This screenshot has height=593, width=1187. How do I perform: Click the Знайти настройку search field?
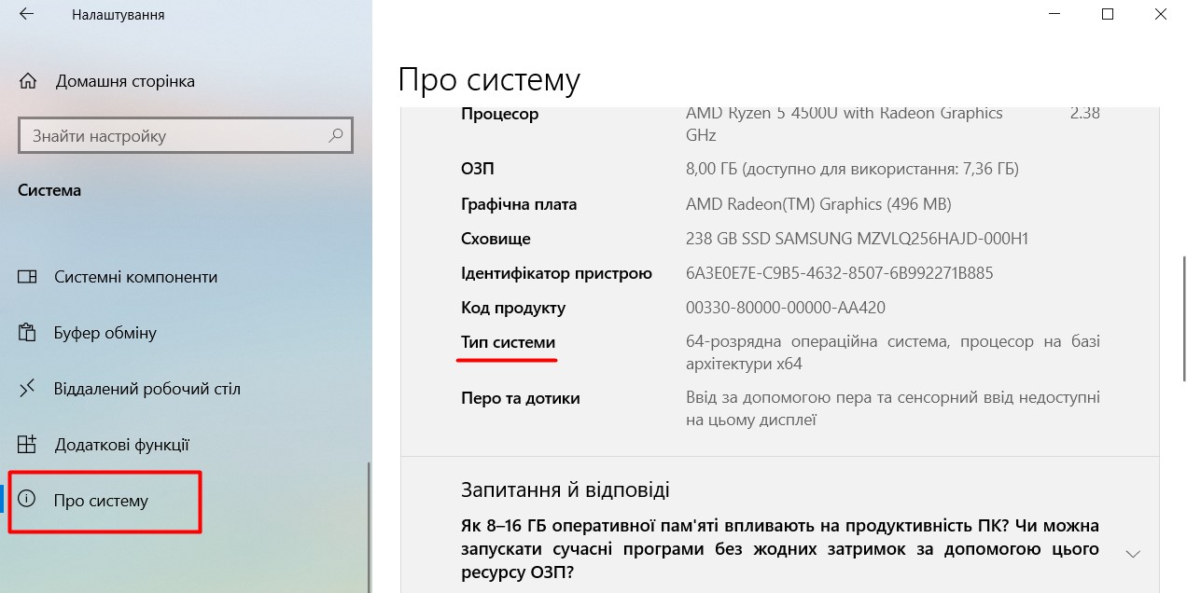[x=168, y=136]
